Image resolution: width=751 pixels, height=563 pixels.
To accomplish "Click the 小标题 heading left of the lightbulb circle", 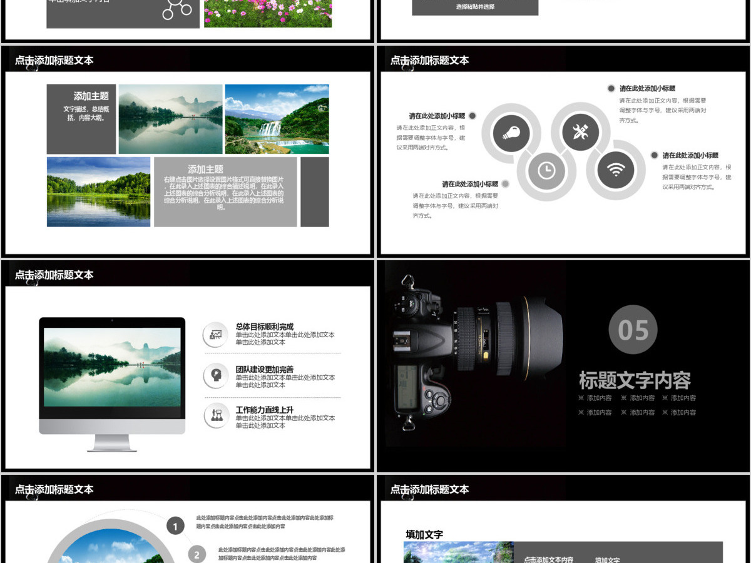I will pyautogui.click(x=437, y=116).
